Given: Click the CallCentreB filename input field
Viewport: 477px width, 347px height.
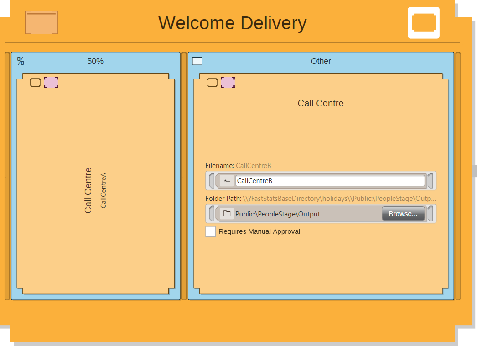Looking at the screenshot, I should (330, 181).
